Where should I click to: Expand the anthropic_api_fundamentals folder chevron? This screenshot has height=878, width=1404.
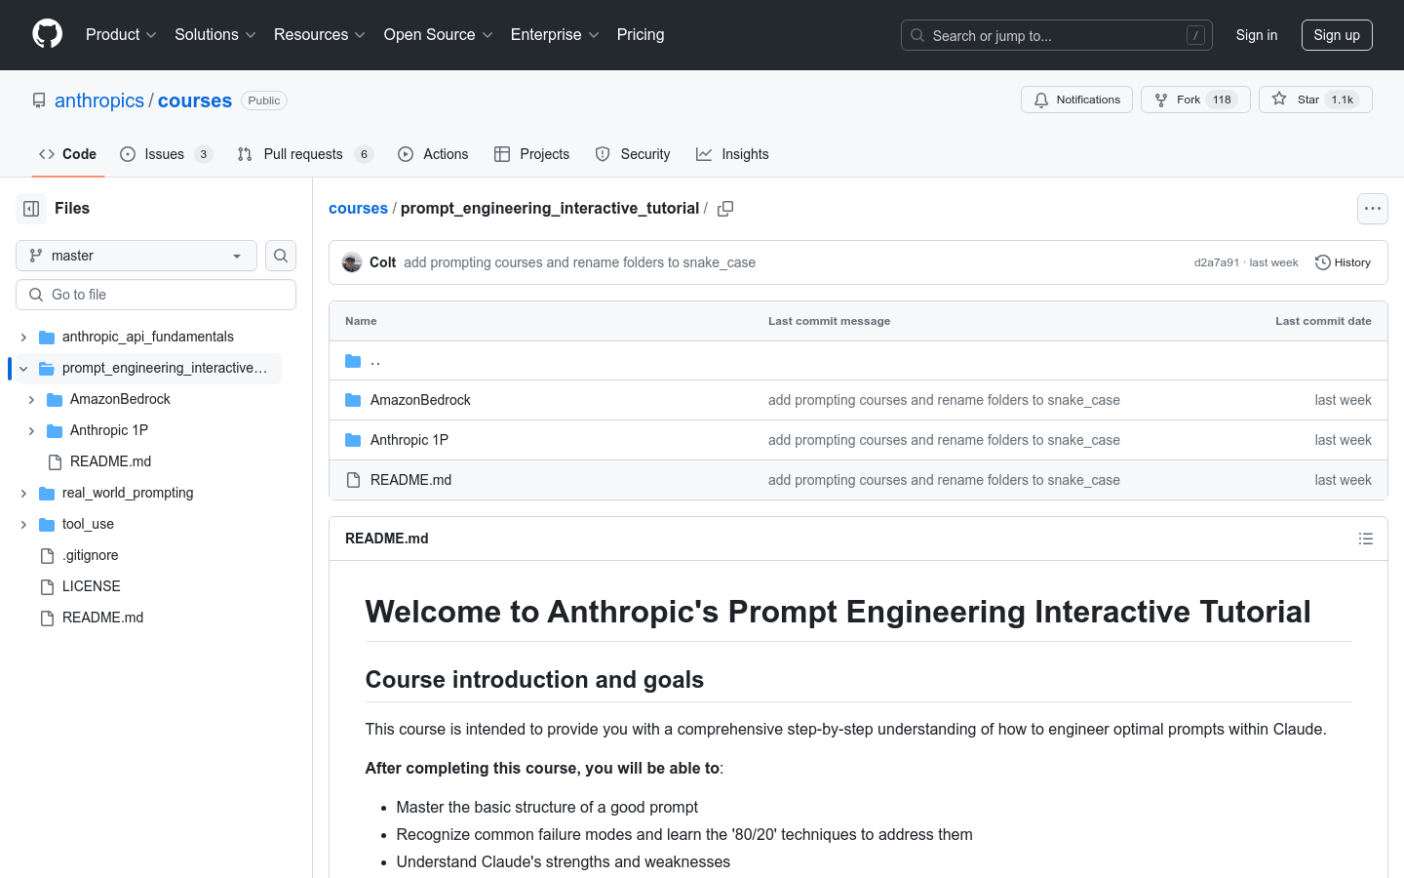point(23,337)
